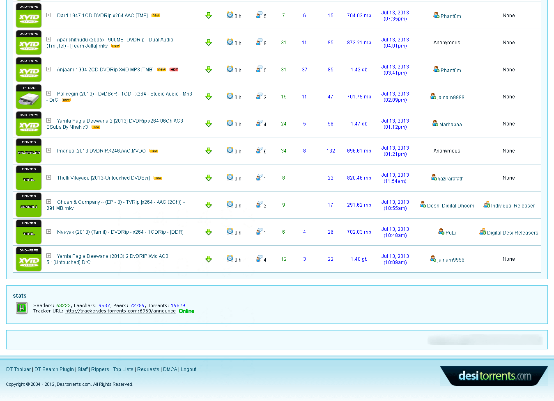Click the Jul 13, 2013 (07:35pm) date

(395, 16)
